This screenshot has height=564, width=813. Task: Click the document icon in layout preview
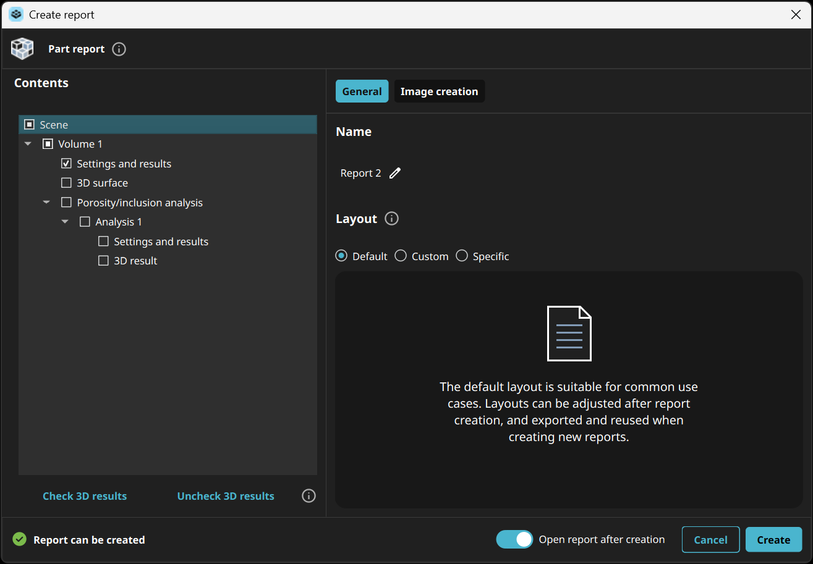point(569,334)
